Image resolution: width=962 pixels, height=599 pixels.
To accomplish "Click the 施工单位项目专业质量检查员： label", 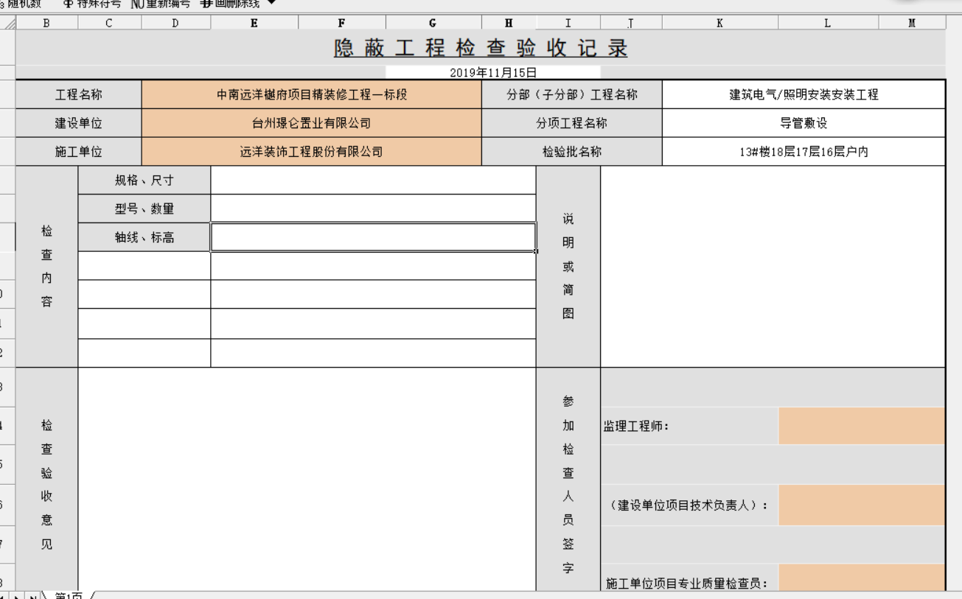I will tap(687, 584).
